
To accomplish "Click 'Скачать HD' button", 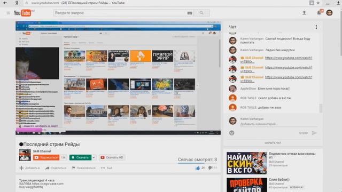I will tap(112, 157).
